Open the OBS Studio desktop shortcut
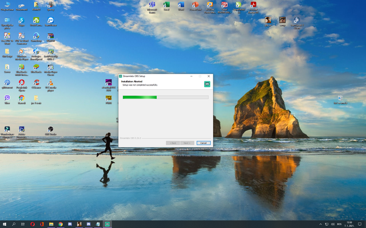 click(51, 131)
